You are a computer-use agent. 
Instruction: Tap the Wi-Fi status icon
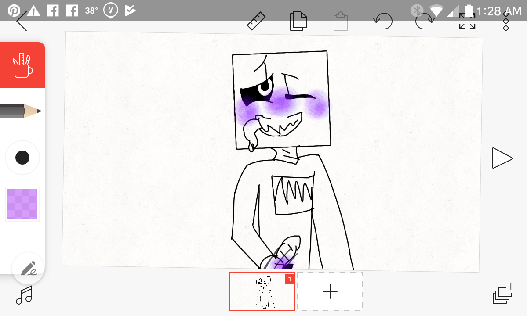(x=436, y=11)
